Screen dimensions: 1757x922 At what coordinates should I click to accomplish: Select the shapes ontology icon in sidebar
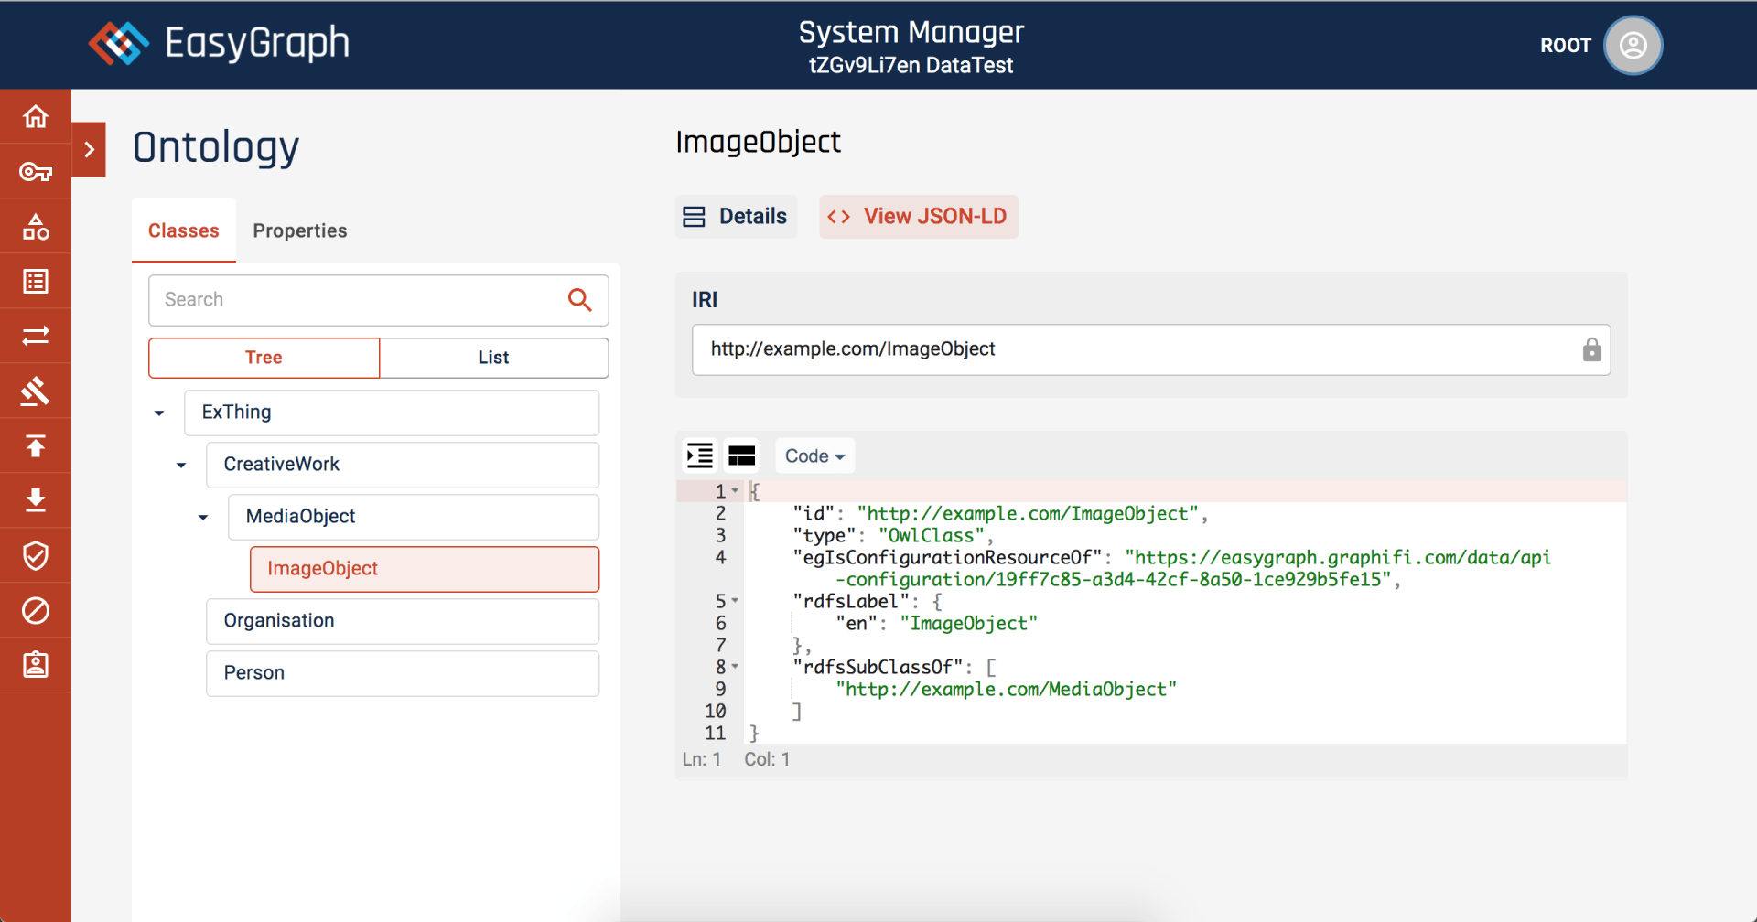tap(35, 227)
